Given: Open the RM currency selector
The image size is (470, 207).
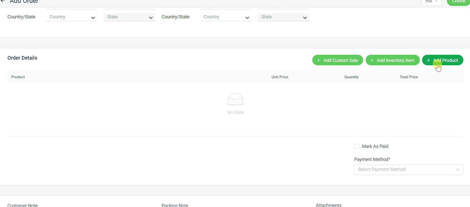Looking at the screenshot, I should coord(432,2).
